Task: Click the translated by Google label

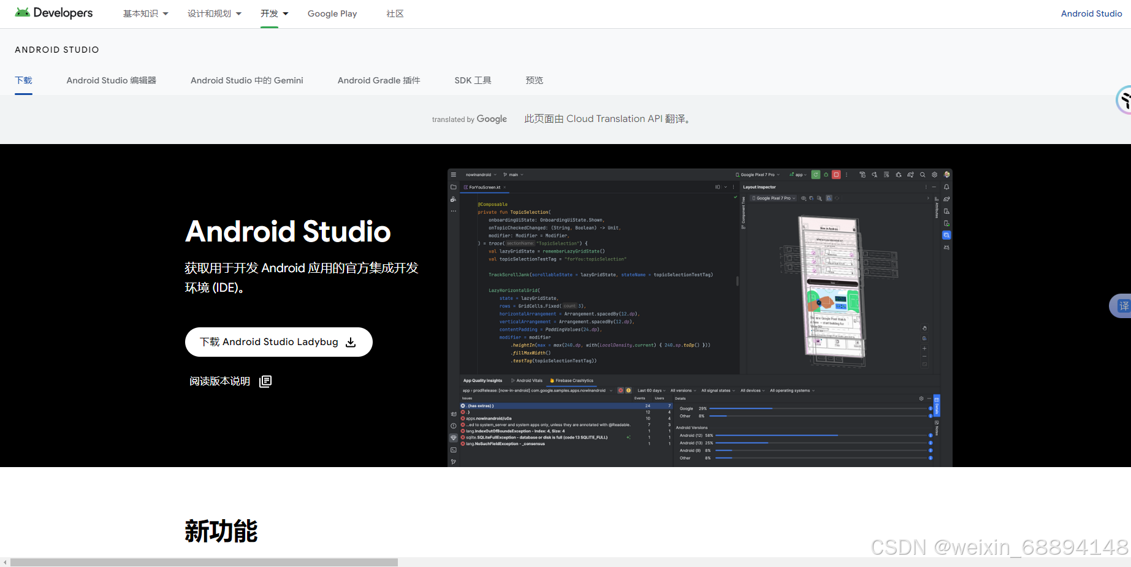Action: click(470, 119)
